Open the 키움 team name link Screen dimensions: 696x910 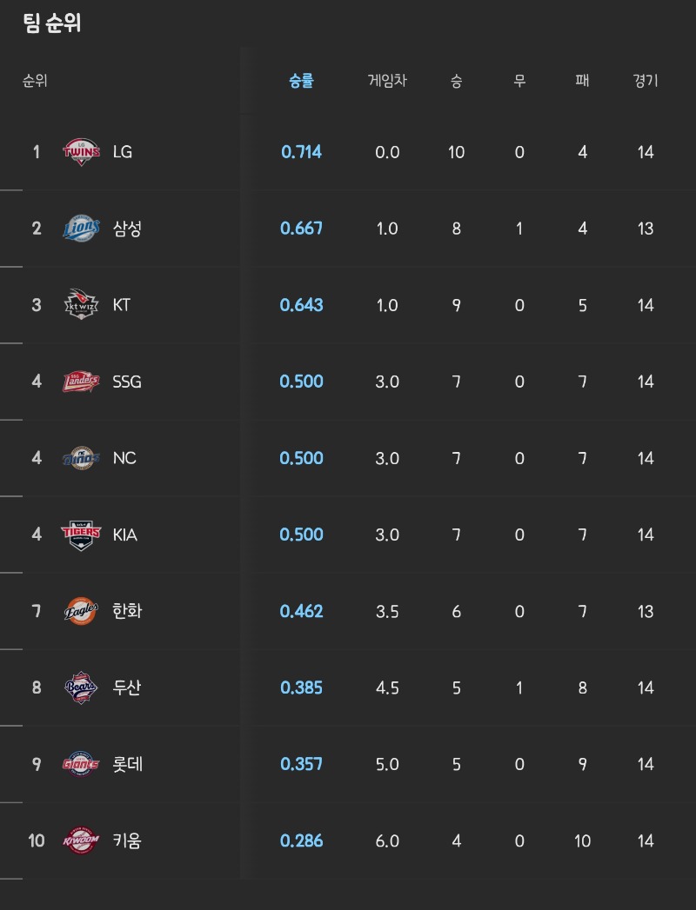pyautogui.click(x=127, y=840)
